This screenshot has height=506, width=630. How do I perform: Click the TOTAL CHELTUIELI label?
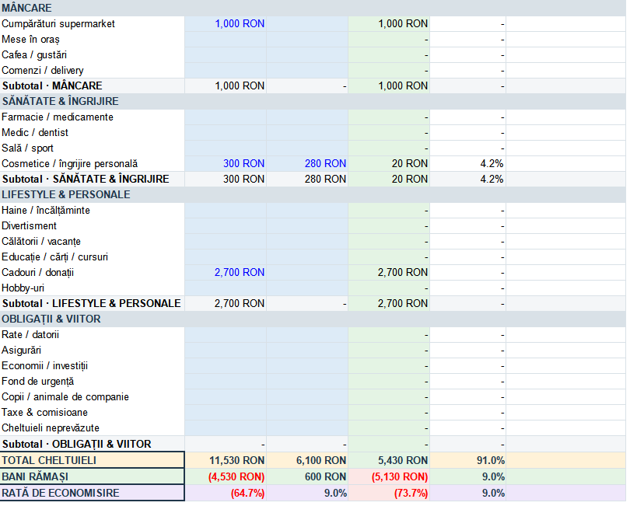[49, 461]
